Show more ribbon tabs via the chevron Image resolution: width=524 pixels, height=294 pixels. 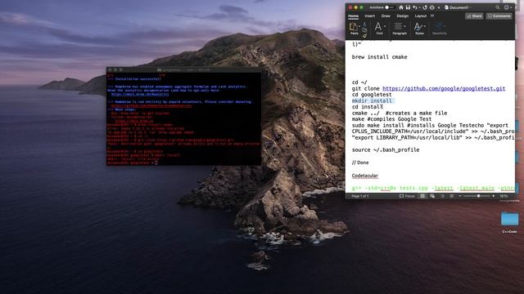pos(432,16)
